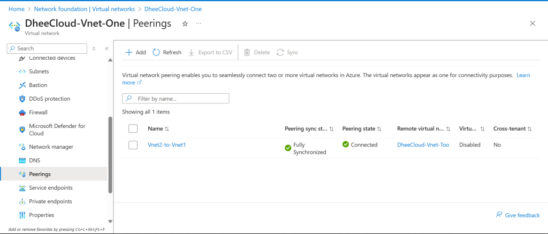Click the Filter by name input field
548x234 pixels.
point(181,99)
